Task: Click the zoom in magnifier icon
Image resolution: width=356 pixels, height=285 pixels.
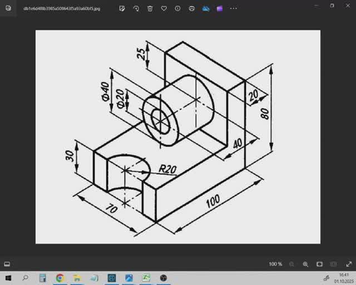Action: click(305, 264)
